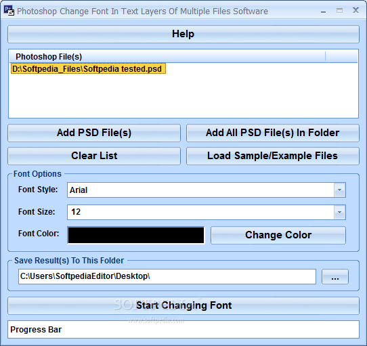
Task: Add All PSD File(s) In Folder
Action: (273, 133)
